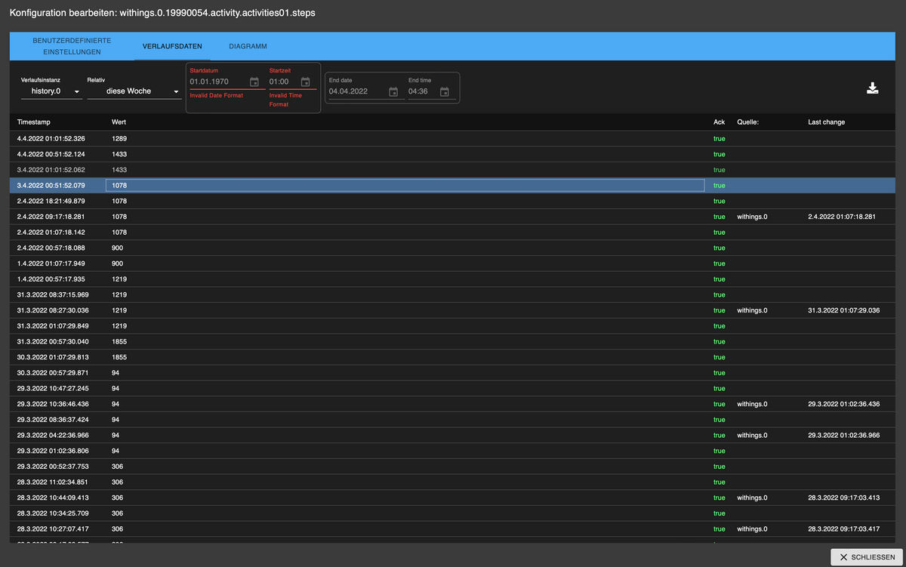Click the highlighted Wert cell of row 3.4.2022 00:51:52.079
Image resolution: width=906 pixels, height=567 pixels.
[x=405, y=186]
